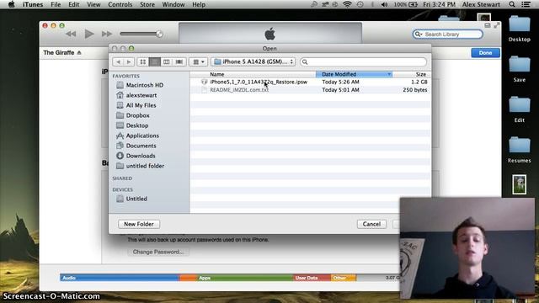Switch Open dialog to icon view
The image size is (539, 303).
143,61
